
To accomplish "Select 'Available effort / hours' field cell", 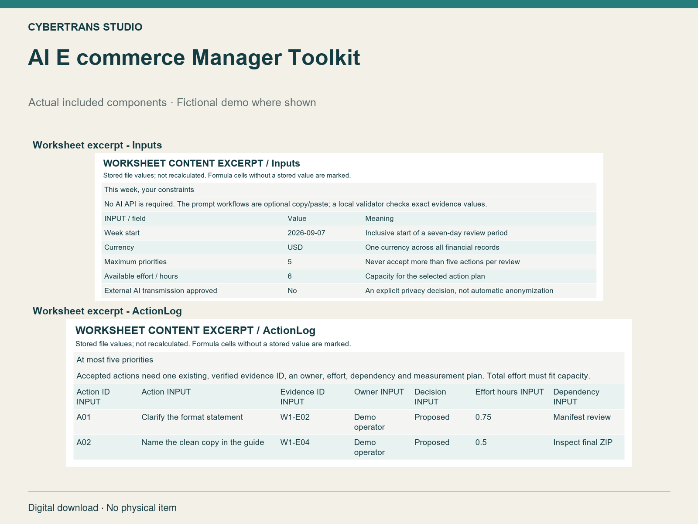I will coord(141,276).
